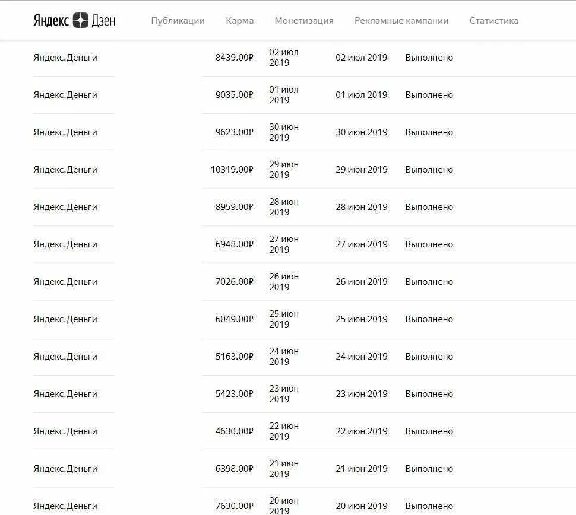
Task: Select the 8439.00₽ payout amount
Action: (235, 58)
